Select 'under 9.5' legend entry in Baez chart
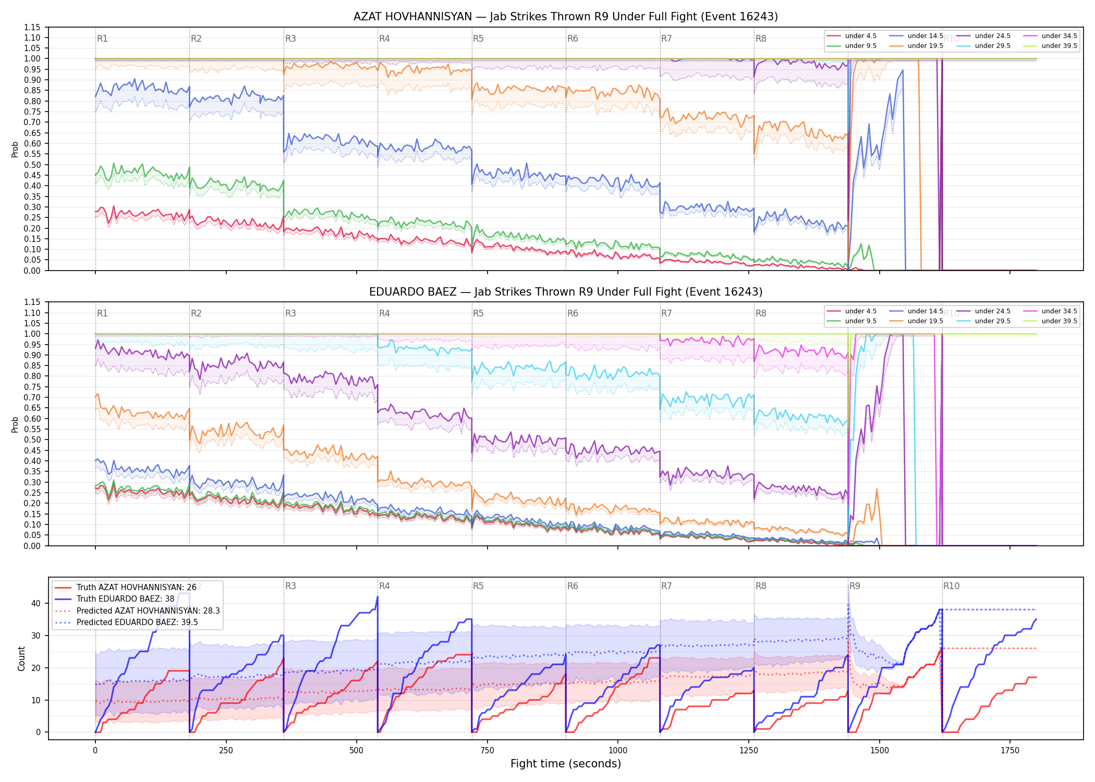 [852, 321]
